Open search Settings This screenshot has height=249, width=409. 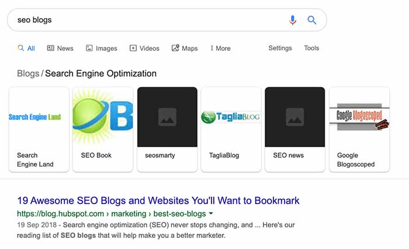[280, 48]
